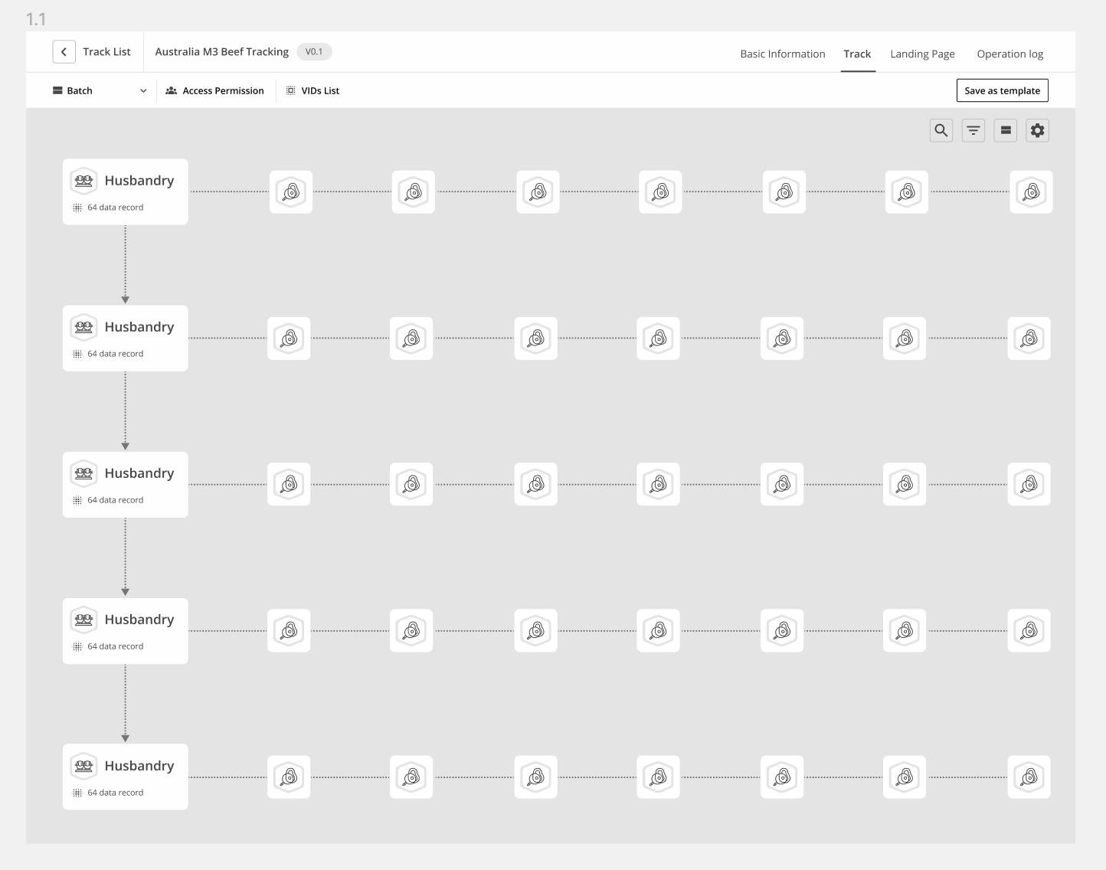Open the third Husbandry card from top

tap(126, 485)
